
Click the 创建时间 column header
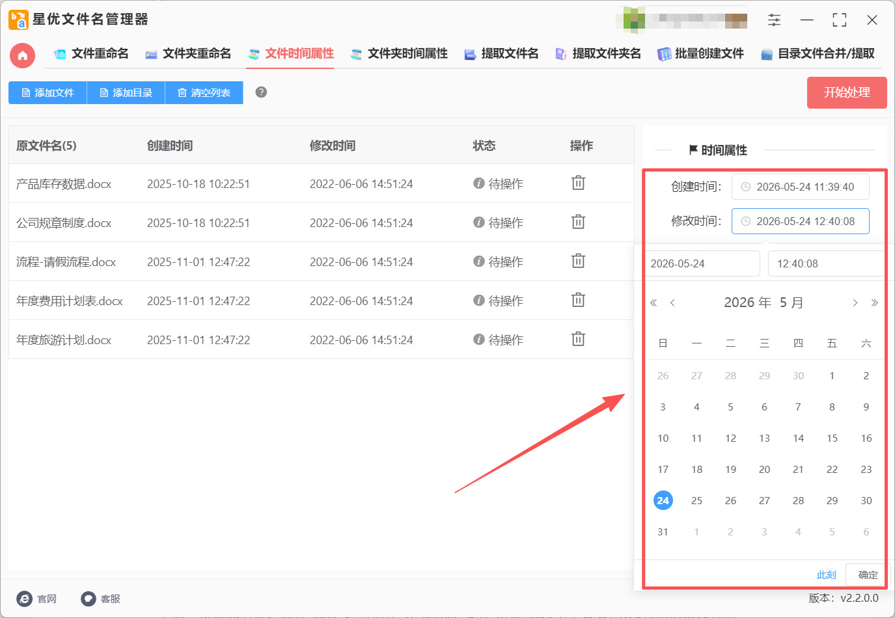[x=170, y=146]
